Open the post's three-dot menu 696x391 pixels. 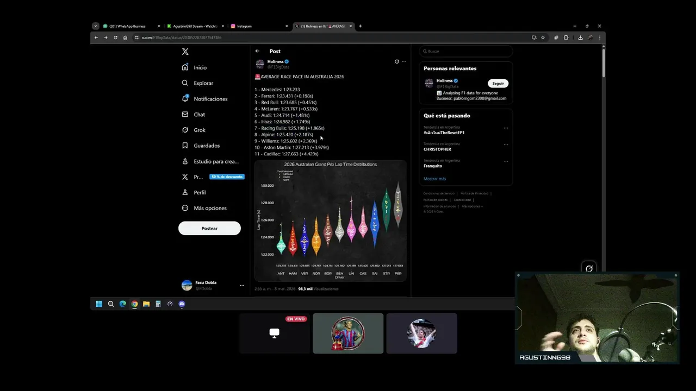tap(403, 61)
